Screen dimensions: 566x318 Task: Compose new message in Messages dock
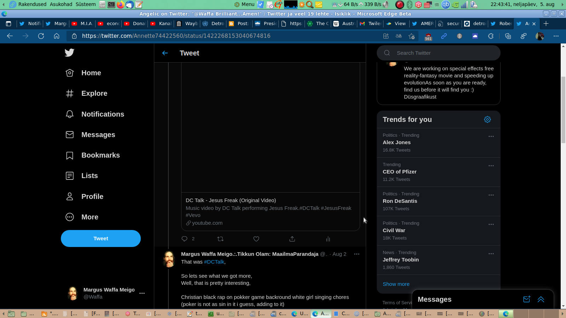pyautogui.click(x=527, y=299)
